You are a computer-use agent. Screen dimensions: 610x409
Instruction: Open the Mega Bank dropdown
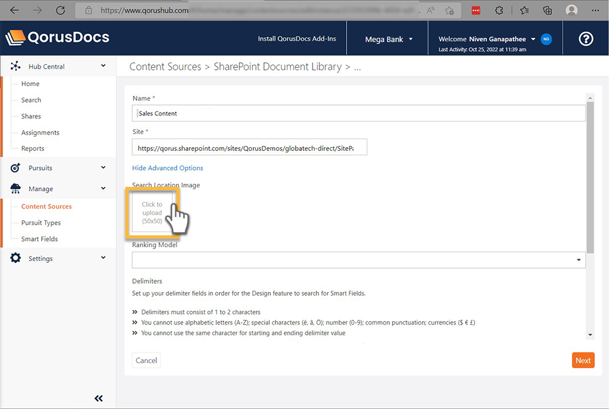tap(388, 38)
